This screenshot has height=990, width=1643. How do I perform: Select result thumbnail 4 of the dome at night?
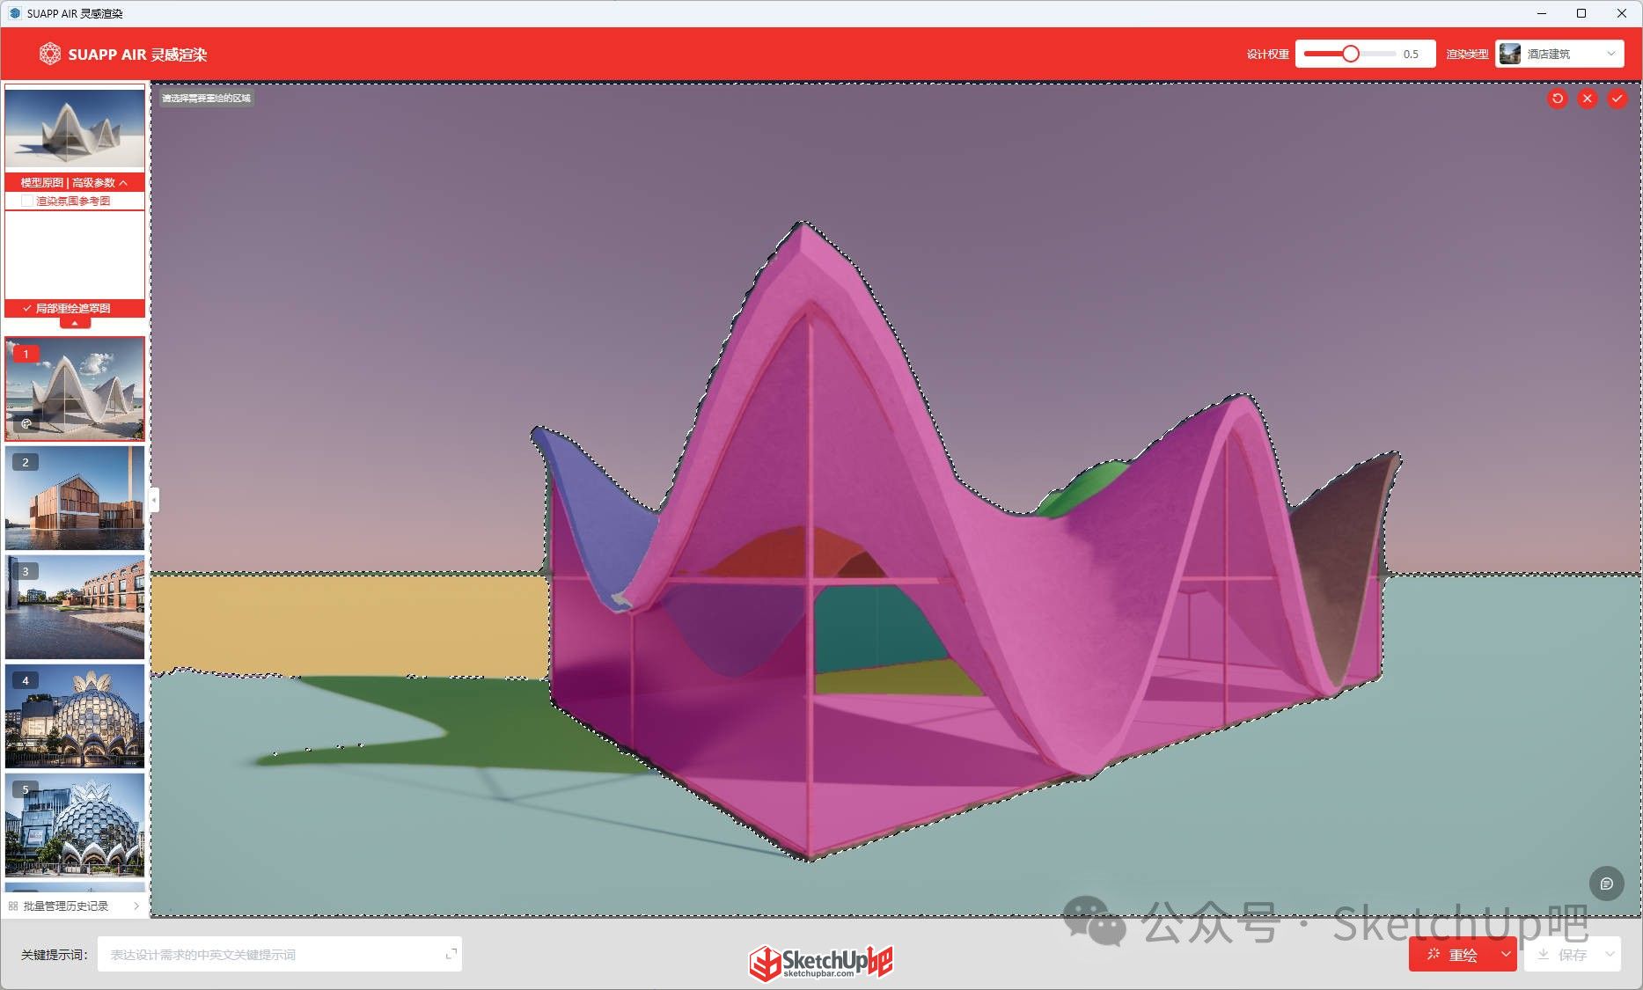click(x=75, y=715)
